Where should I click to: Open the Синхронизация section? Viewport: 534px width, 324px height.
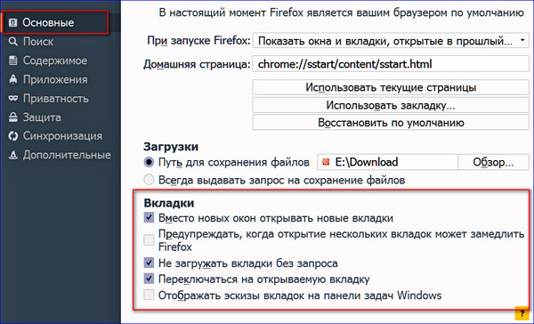(x=61, y=136)
